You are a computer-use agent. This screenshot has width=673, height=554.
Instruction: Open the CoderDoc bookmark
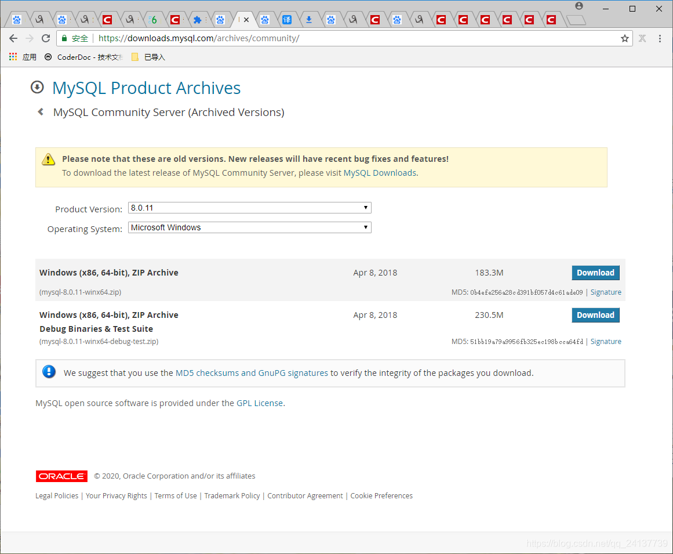tap(84, 57)
